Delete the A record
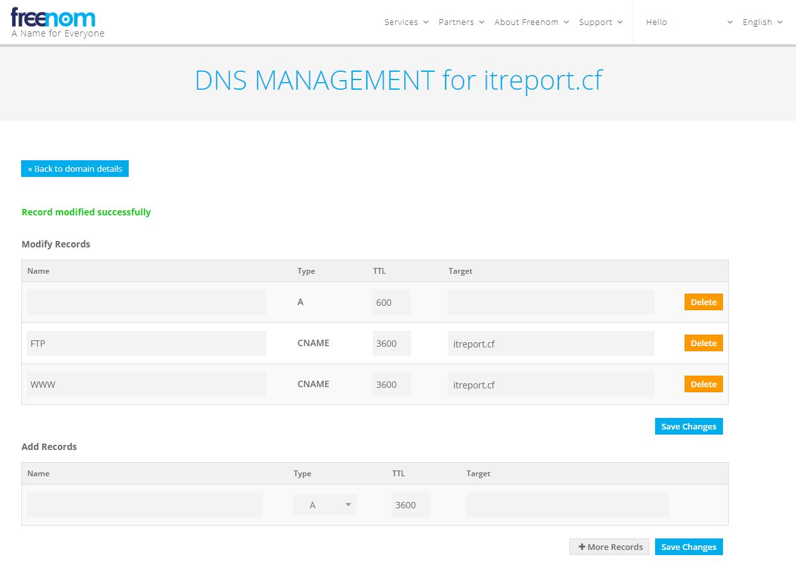This screenshot has height=566, width=796. pos(703,302)
